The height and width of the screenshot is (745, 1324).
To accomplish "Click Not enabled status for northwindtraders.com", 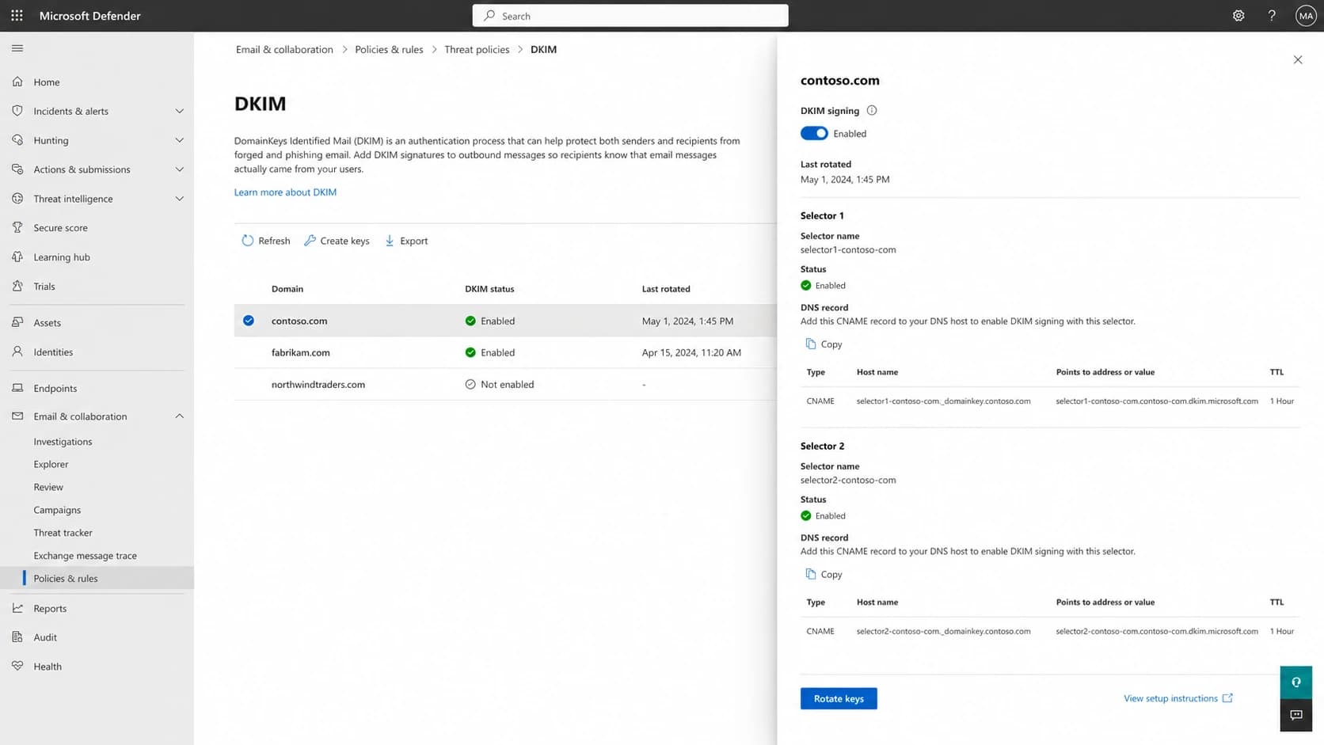I will pos(500,384).
